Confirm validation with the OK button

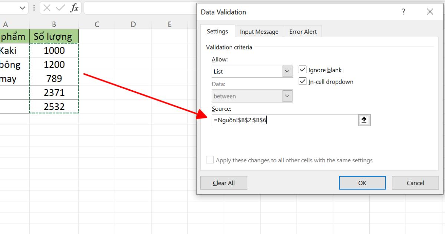click(x=362, y=183)
